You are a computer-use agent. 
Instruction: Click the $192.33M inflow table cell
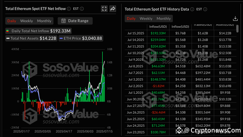158,33
